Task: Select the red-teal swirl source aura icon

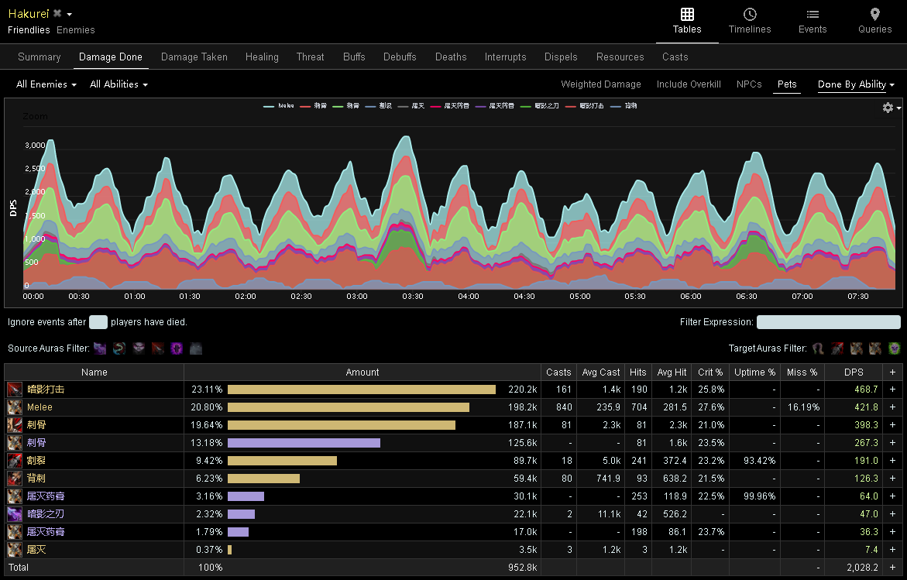Action: coord(119,348)
